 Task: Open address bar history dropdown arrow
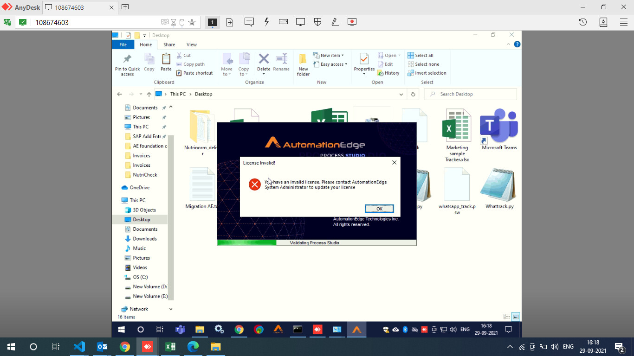pos(401,94)
